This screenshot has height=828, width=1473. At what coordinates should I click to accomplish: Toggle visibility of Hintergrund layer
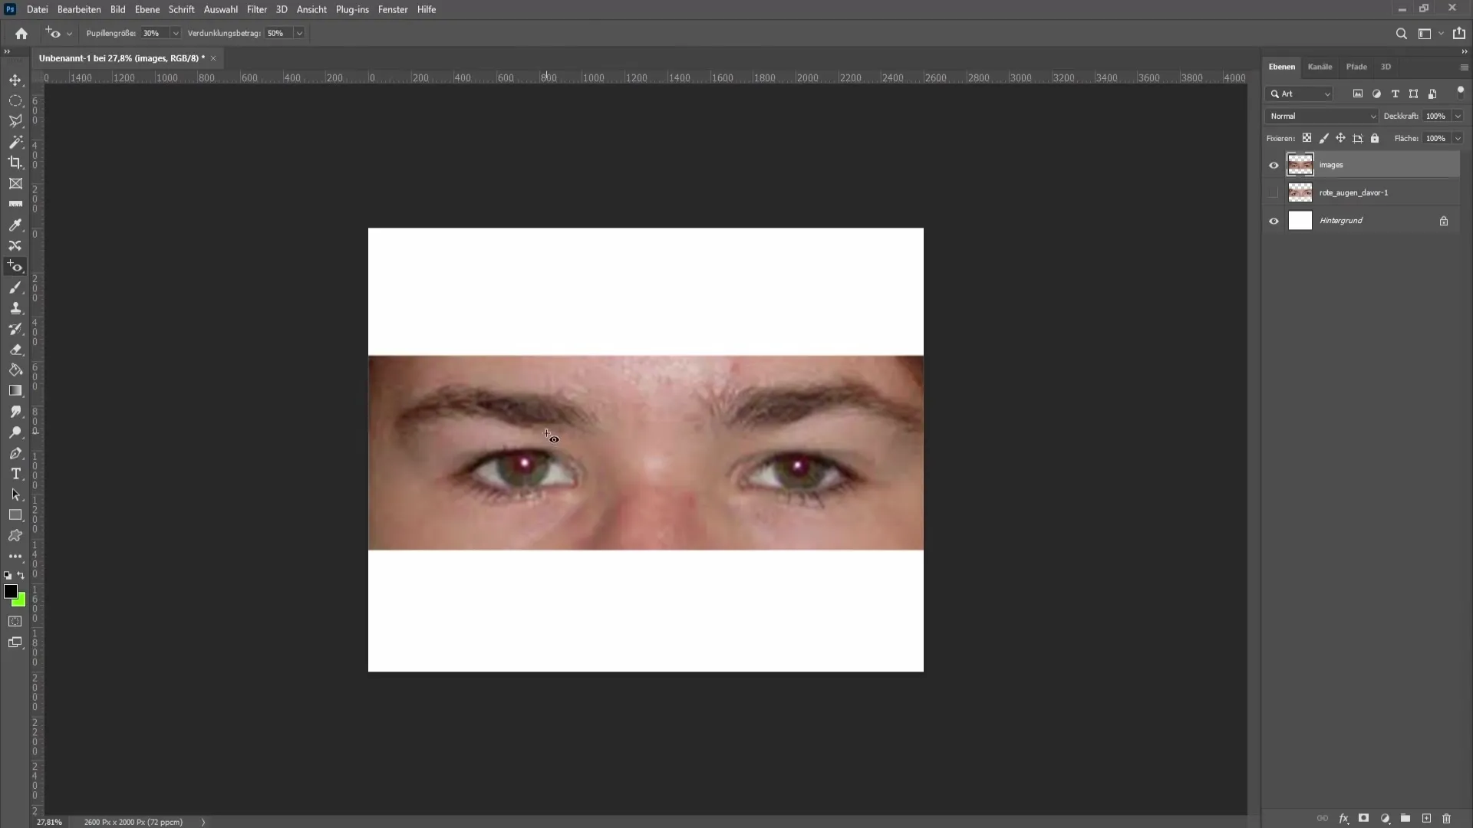point(1274,222)
